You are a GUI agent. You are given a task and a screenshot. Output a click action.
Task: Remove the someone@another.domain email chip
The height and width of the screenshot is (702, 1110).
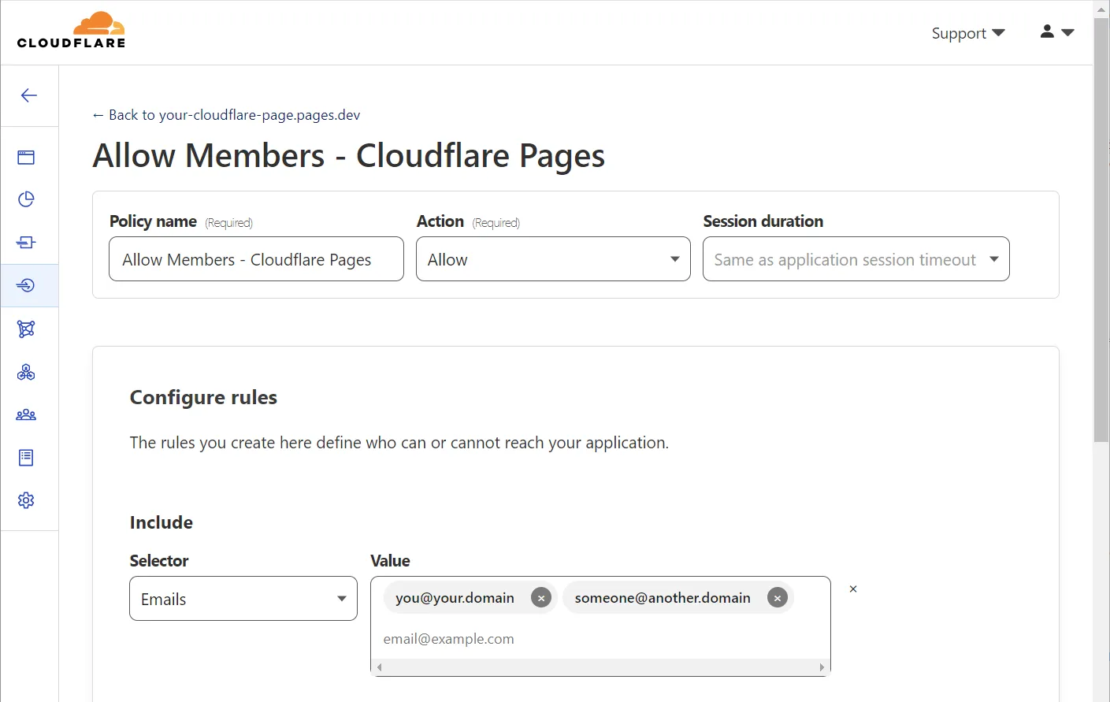778,598
